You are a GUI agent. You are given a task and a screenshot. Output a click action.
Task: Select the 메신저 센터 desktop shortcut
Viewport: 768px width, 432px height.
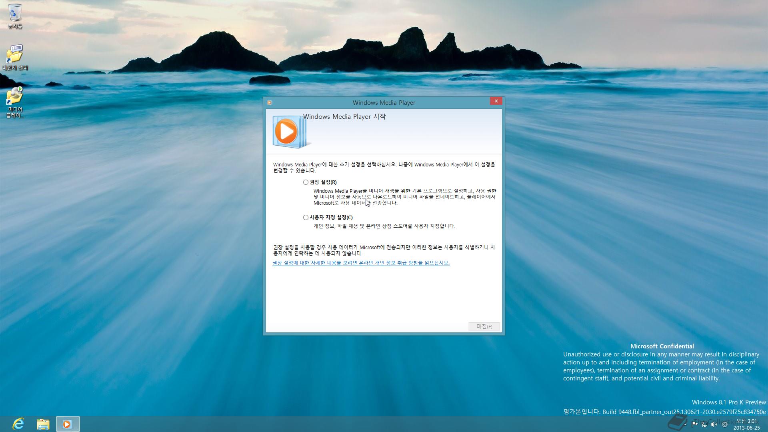[x=15, y=58]
